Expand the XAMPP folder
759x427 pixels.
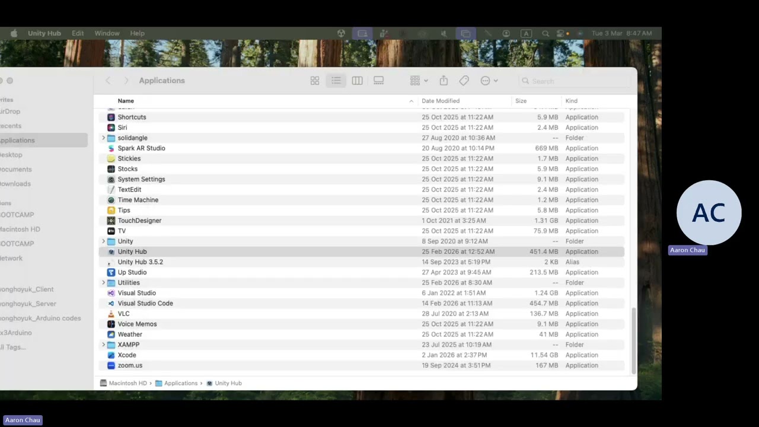103,345
